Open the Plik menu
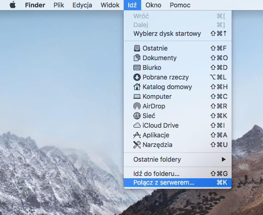The image size is (263, 215). point(59,5)
